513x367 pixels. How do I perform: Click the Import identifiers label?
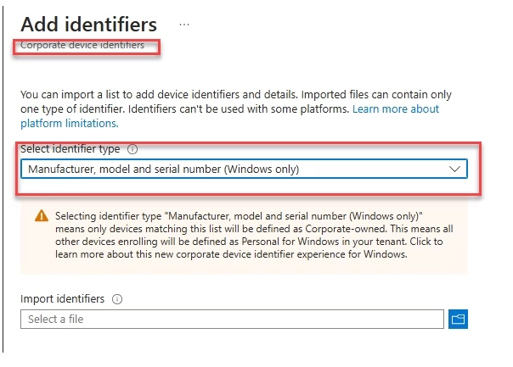click(x=63, y=299)
